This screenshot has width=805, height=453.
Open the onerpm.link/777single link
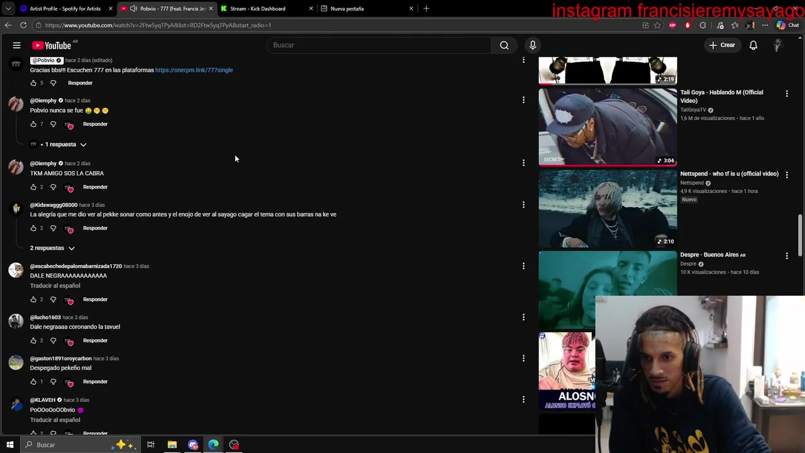click(x=194, y=70)
